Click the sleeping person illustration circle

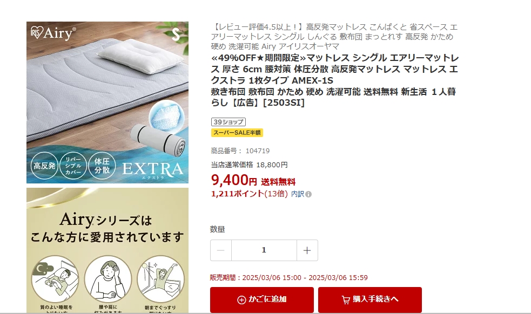[55, 279]
